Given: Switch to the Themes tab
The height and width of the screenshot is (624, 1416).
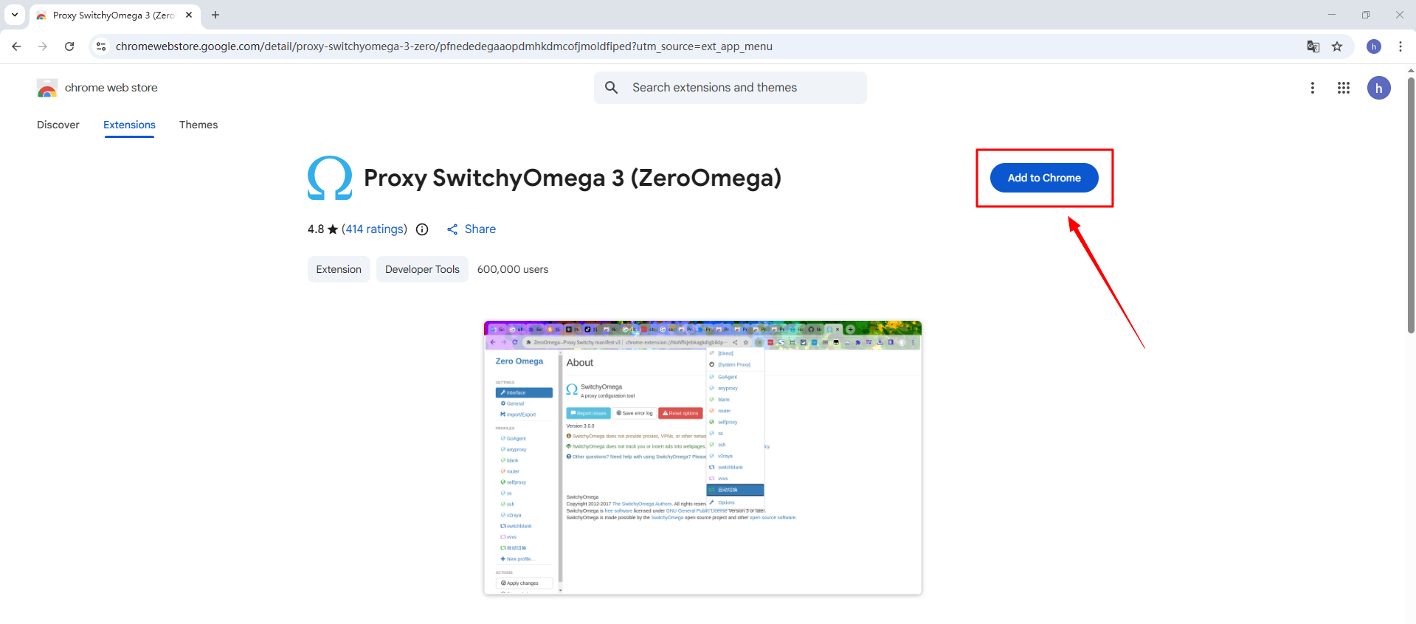Looking at the screenshot, I should pos(198,125).
